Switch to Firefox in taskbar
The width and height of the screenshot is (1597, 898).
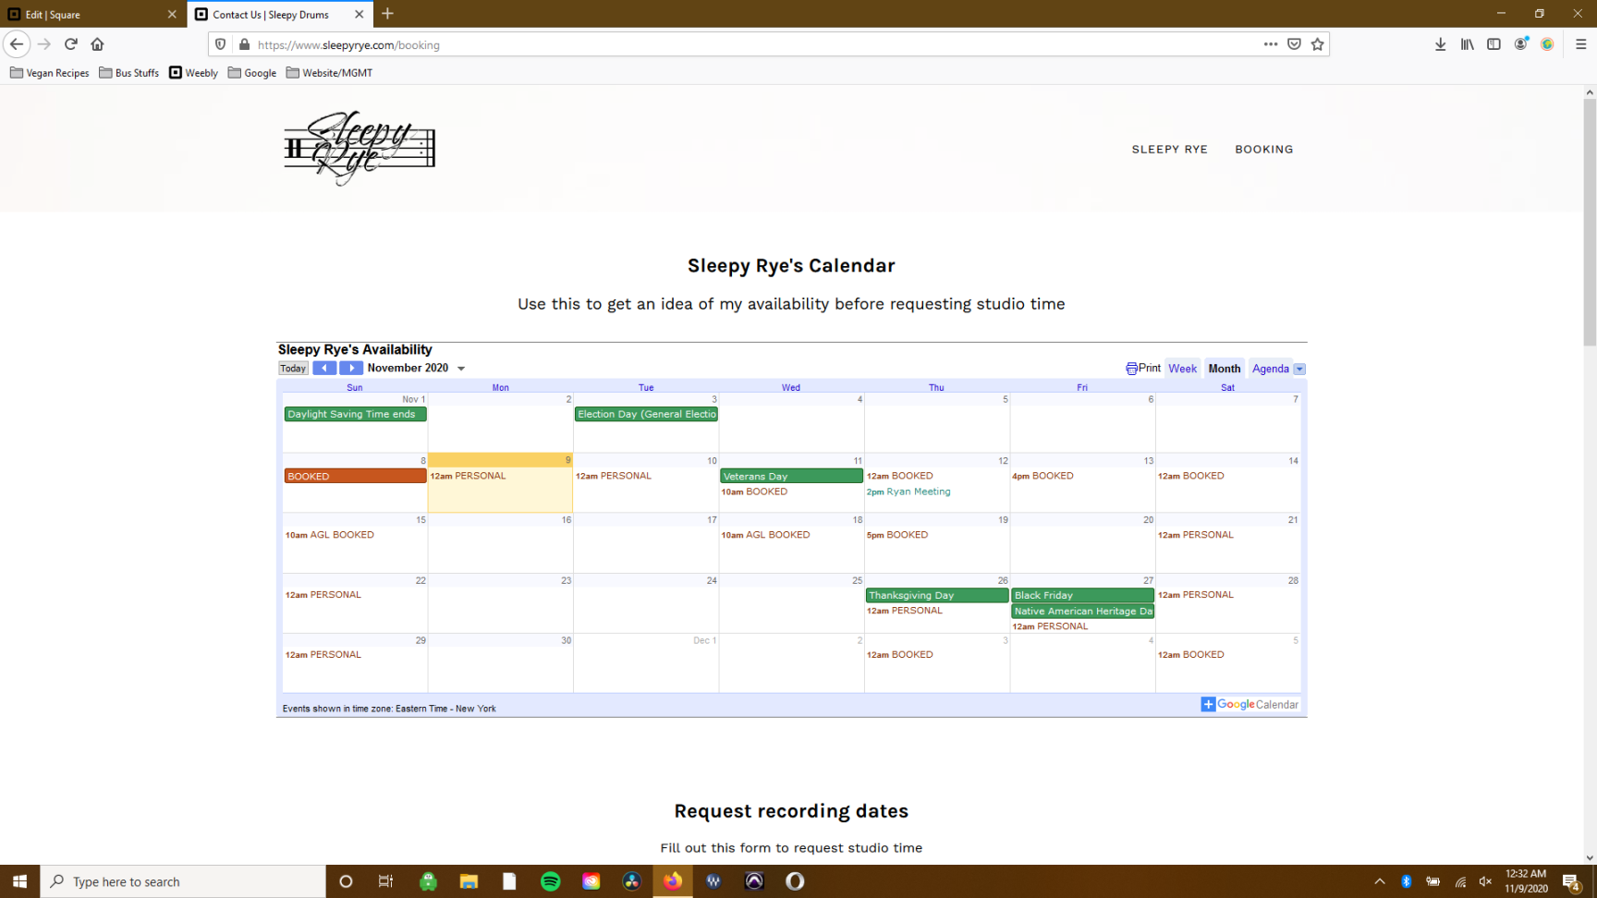click(673, 881)
